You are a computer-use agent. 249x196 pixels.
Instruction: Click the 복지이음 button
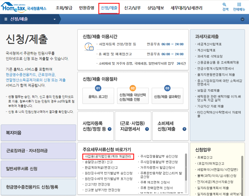pyautogui.click(x=38, y=133)
